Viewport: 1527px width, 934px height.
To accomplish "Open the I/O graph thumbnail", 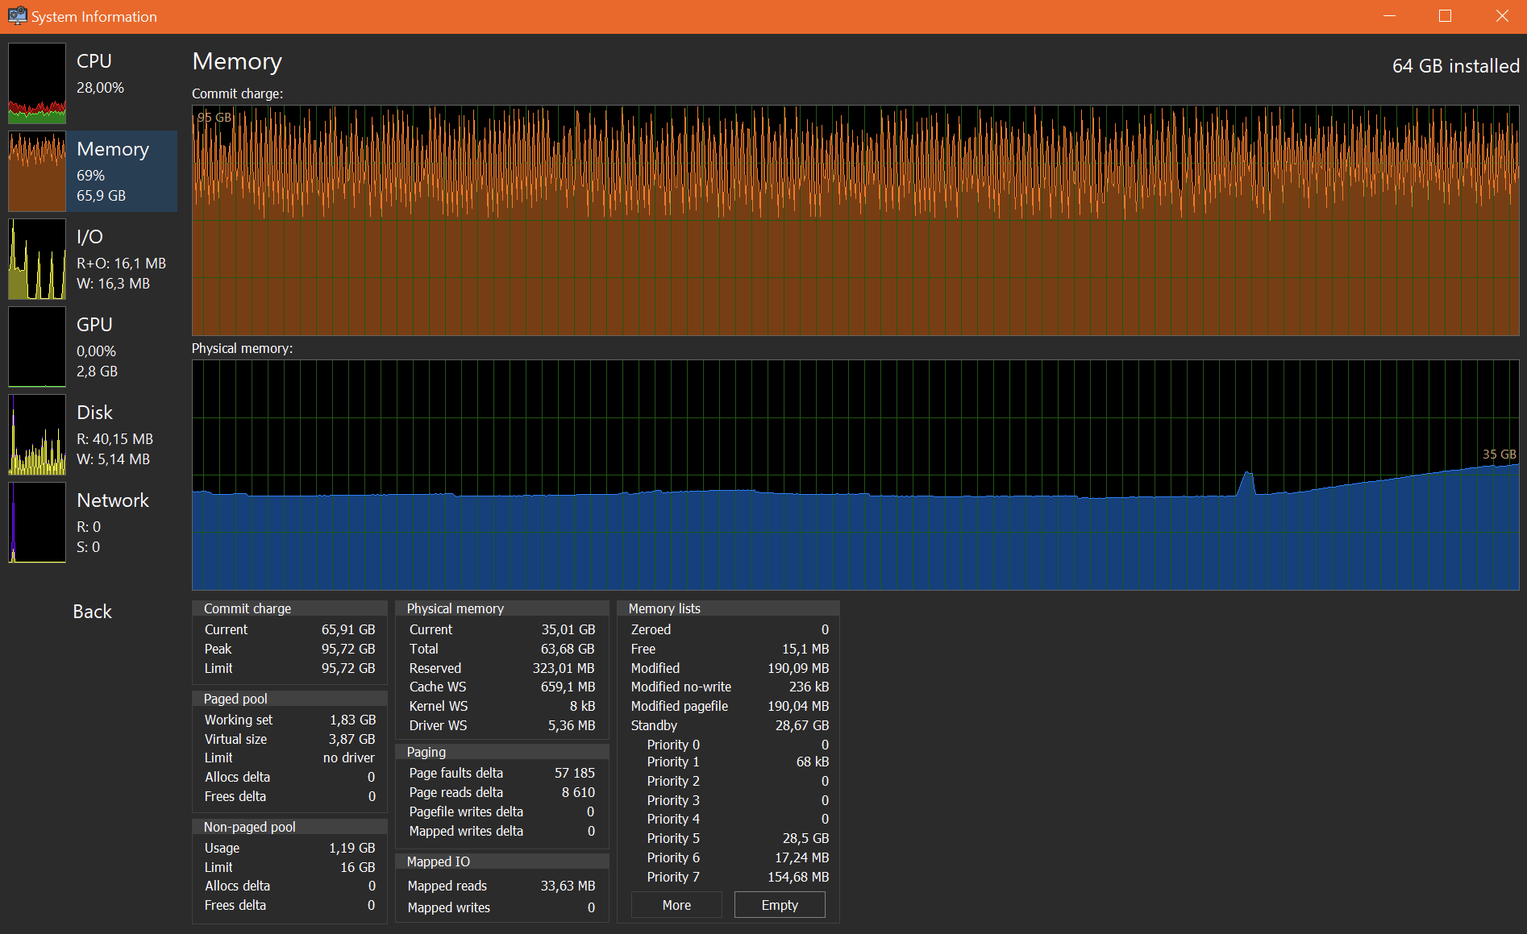I will pyautogui.click(x=37, y=259).
